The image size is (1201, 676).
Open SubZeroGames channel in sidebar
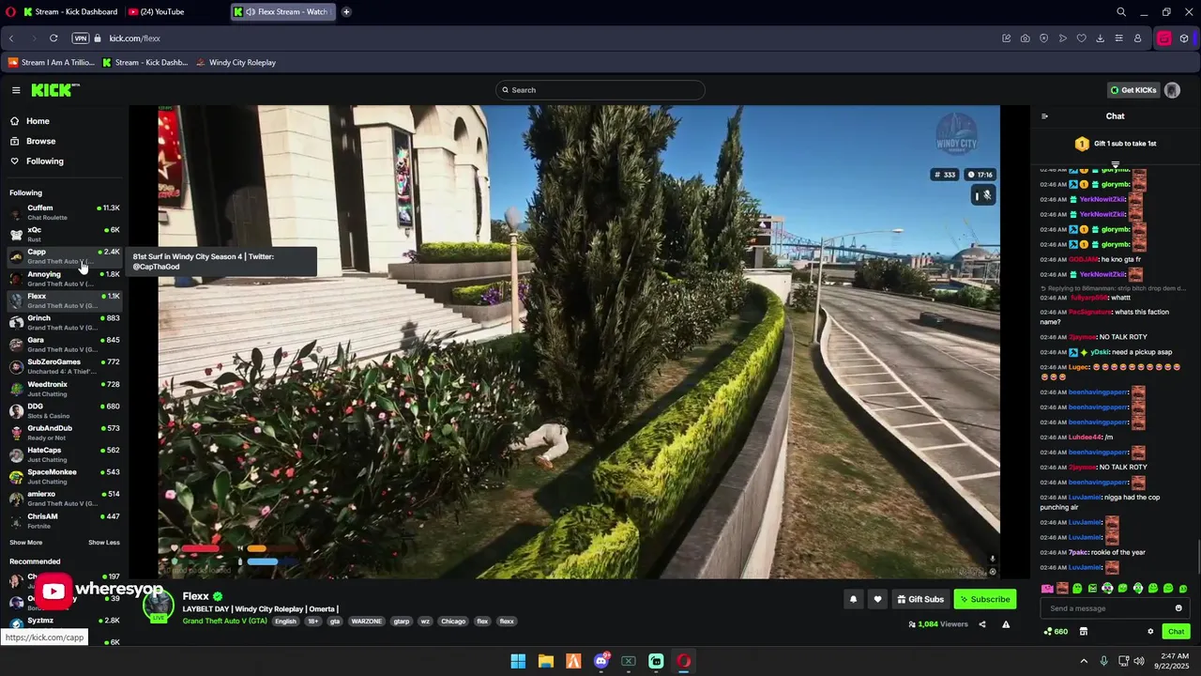point(65,366)
